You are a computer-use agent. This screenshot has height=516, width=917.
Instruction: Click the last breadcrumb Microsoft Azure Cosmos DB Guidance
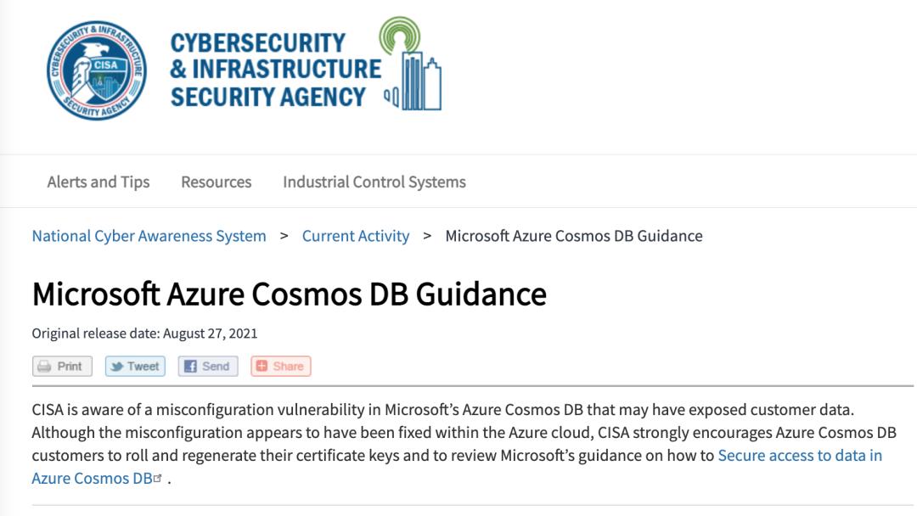point(574,236)
